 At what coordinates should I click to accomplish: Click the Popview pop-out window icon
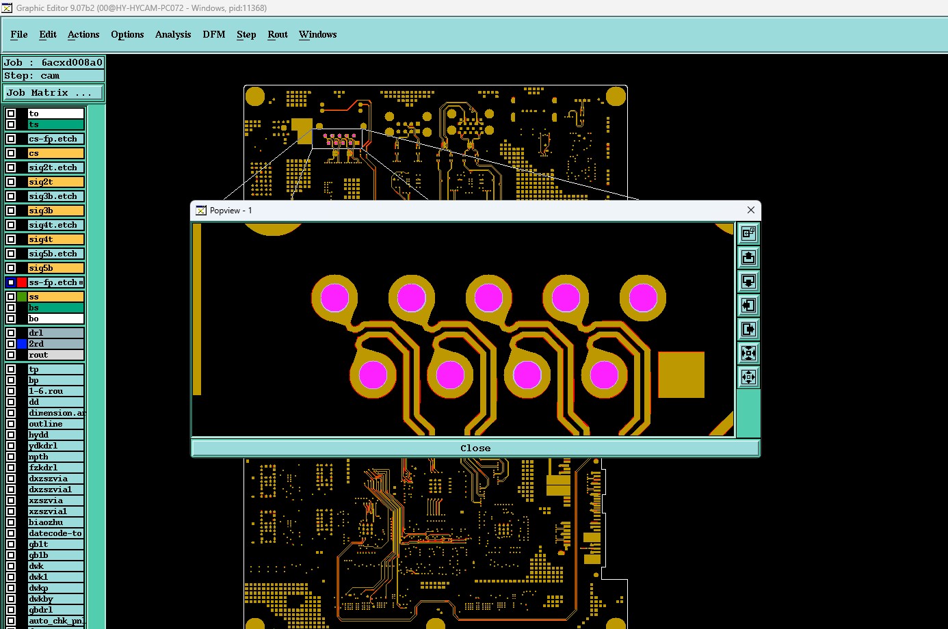coord(748,234)
